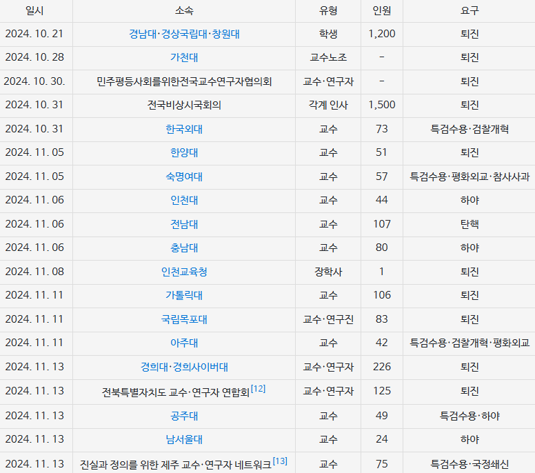The image size is (535, 473).
Task: Click the 인원 column header
Action: (x=382, y=11)
